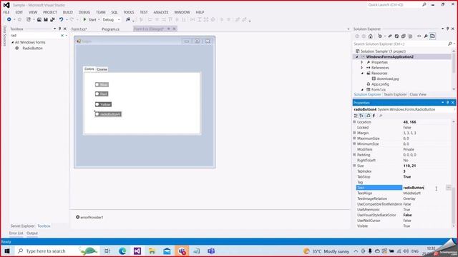Click the Toolbox search field containing 'rad'
Image resolution: width=458 pixels, height=257 pixels.
tap(35, 36)
